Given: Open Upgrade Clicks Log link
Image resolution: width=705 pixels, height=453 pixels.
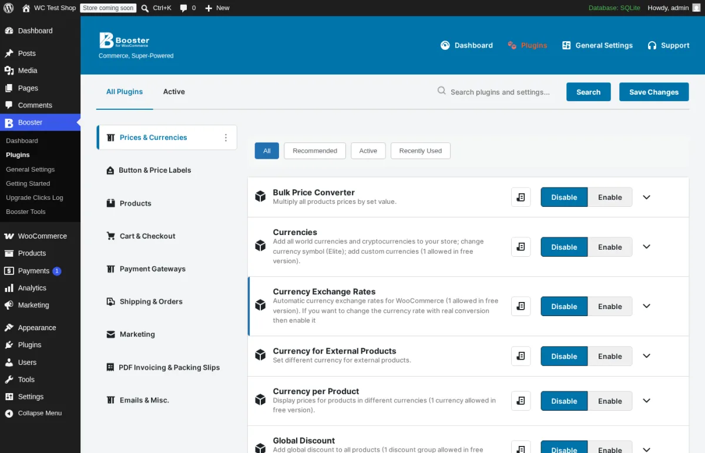Looking at the screenshot, I should [34, 197].
